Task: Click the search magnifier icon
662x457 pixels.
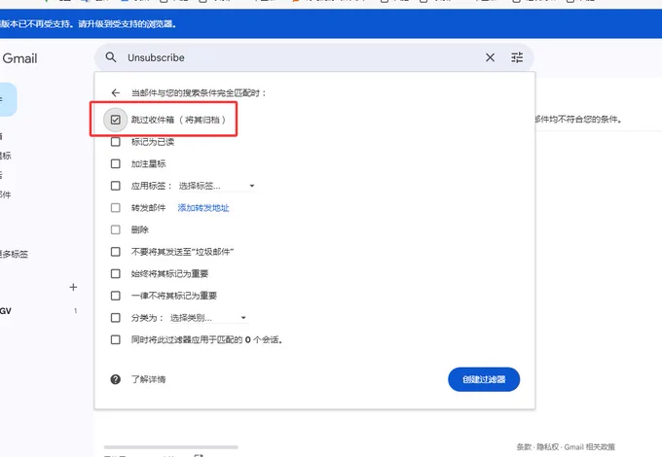Action: 111,57
